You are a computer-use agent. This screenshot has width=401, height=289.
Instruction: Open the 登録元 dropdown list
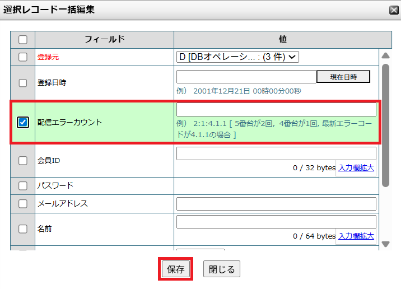[238, 57]
